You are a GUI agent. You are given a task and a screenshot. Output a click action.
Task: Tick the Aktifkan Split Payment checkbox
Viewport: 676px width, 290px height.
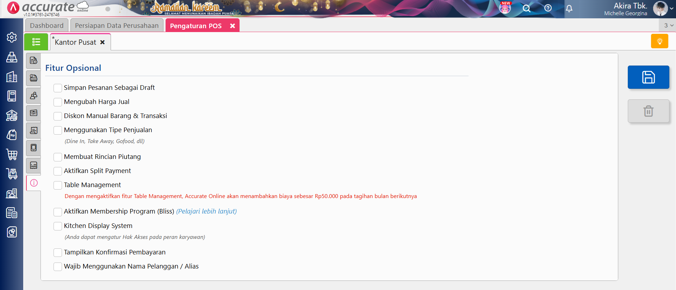(x=58, y=171)
